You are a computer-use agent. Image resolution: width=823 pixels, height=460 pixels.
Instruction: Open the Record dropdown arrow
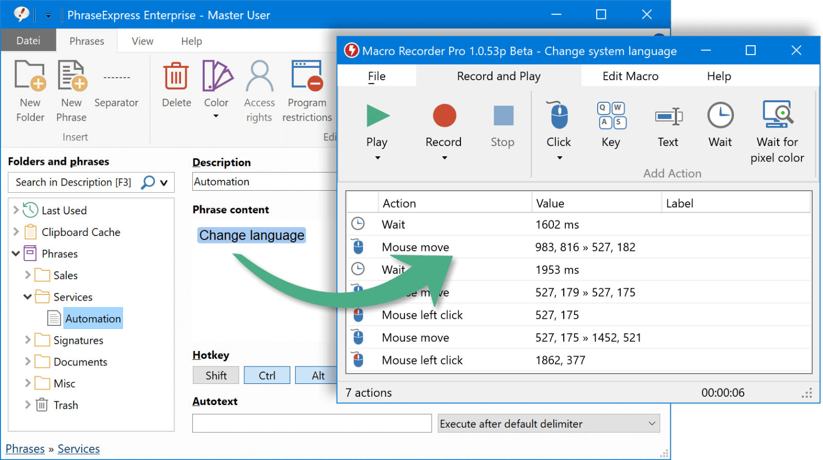(444, 158)
